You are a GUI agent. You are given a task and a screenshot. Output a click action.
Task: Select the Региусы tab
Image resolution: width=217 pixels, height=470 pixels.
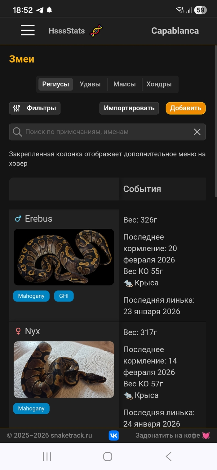pos(55,84)
